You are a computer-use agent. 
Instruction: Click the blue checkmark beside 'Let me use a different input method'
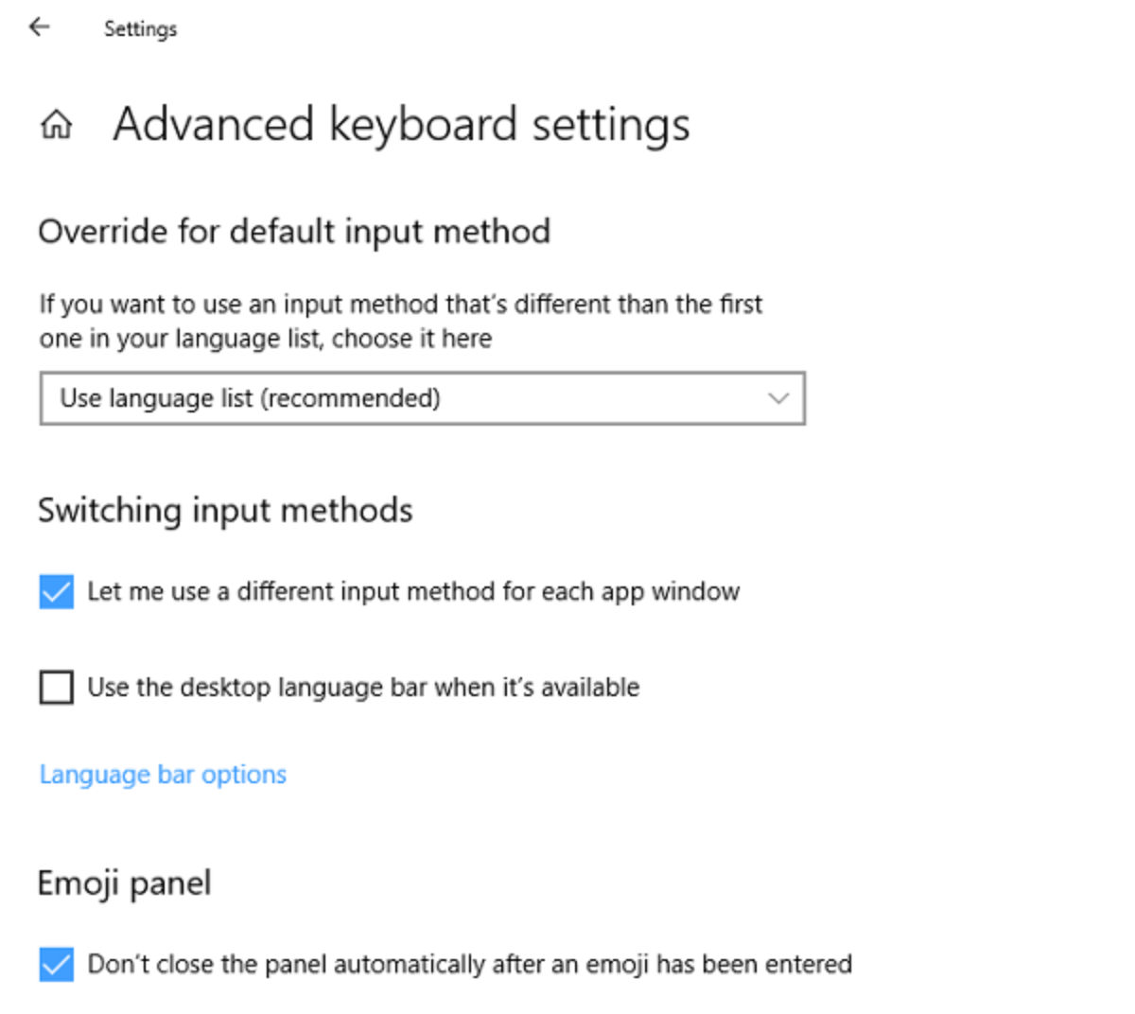57,592
